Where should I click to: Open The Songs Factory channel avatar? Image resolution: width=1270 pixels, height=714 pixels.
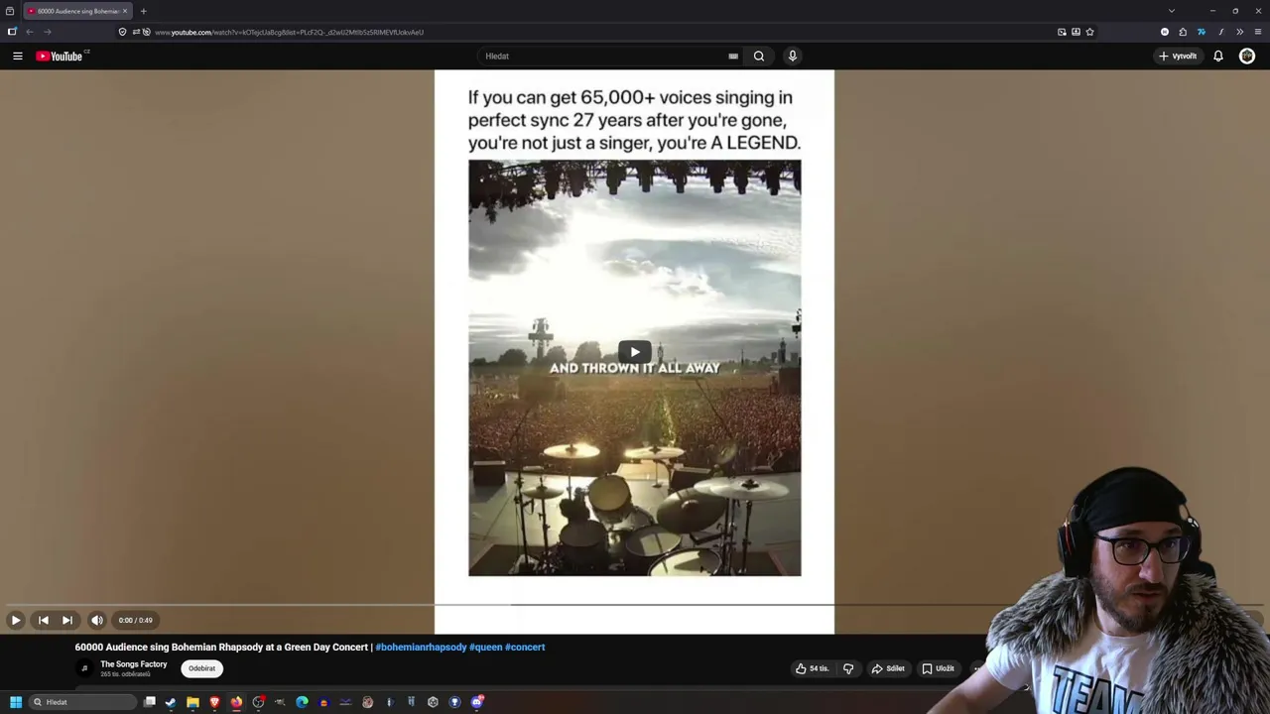[84, 668]
